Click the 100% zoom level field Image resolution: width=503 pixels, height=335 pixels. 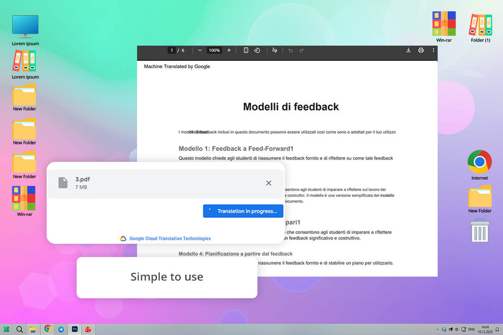coord(214,51)
